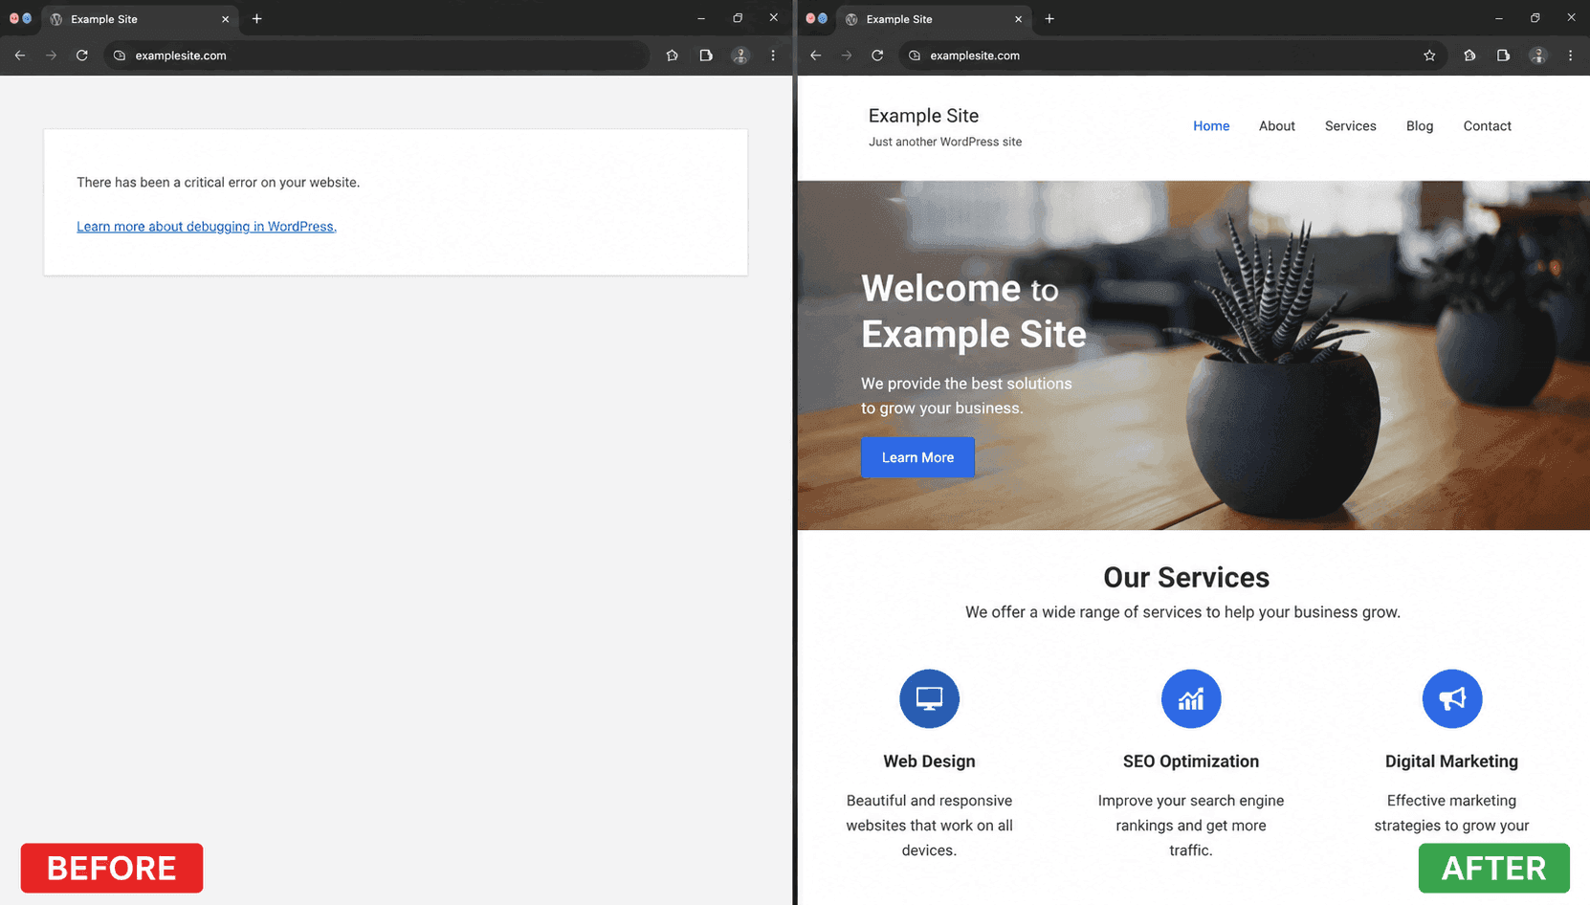The height and width of the screenshot is (905, 1590).
Task: Click the Web Design monitor icon
Action: [x=929, y=698]
